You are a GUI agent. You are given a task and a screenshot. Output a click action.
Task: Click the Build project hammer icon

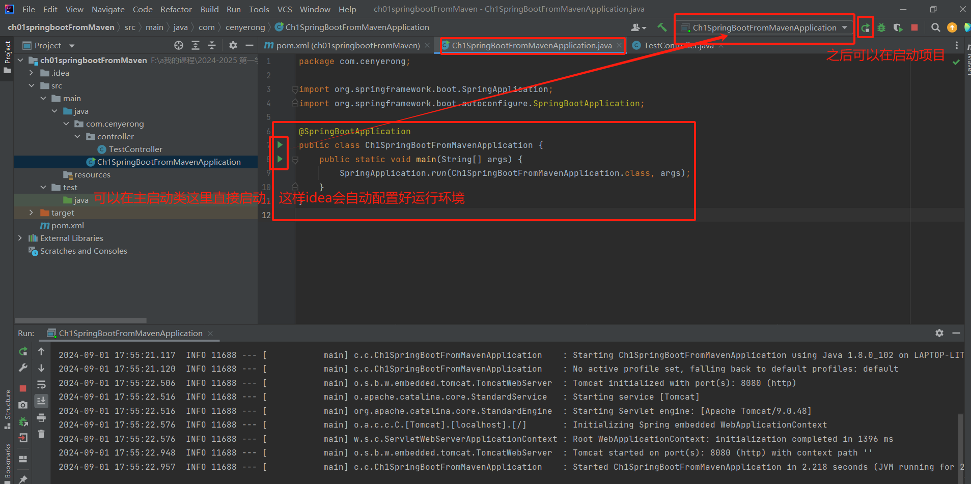point(662,27)
